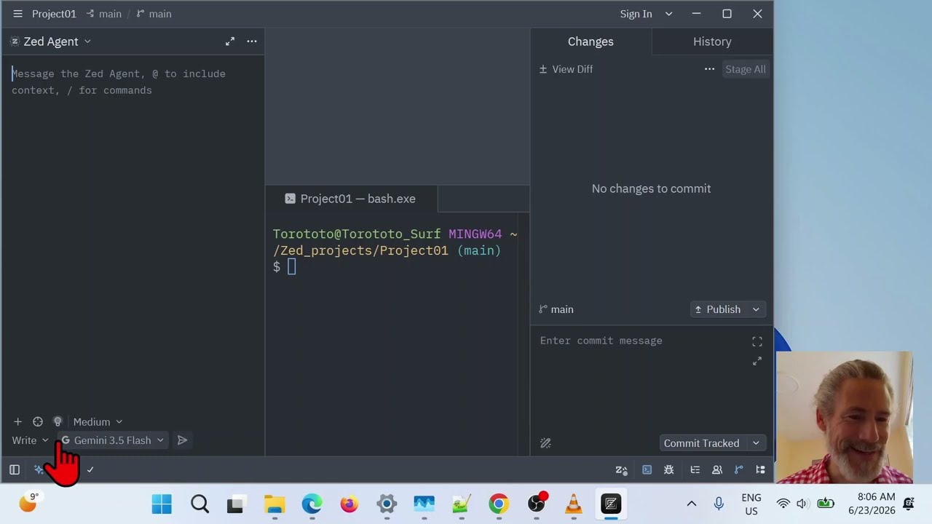This screenshot has width=932, height=524.
Task: Show hidden system tray icons
Action: [692, 504]
